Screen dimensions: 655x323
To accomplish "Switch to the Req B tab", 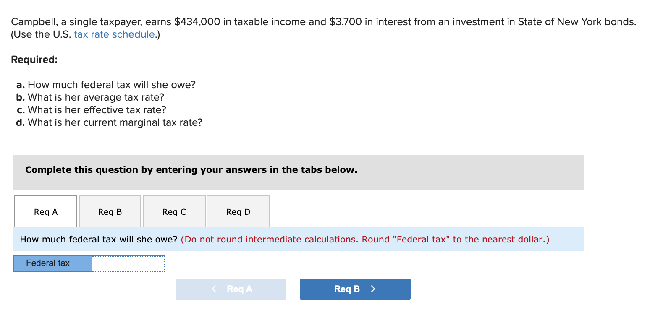I will point(109,212).
